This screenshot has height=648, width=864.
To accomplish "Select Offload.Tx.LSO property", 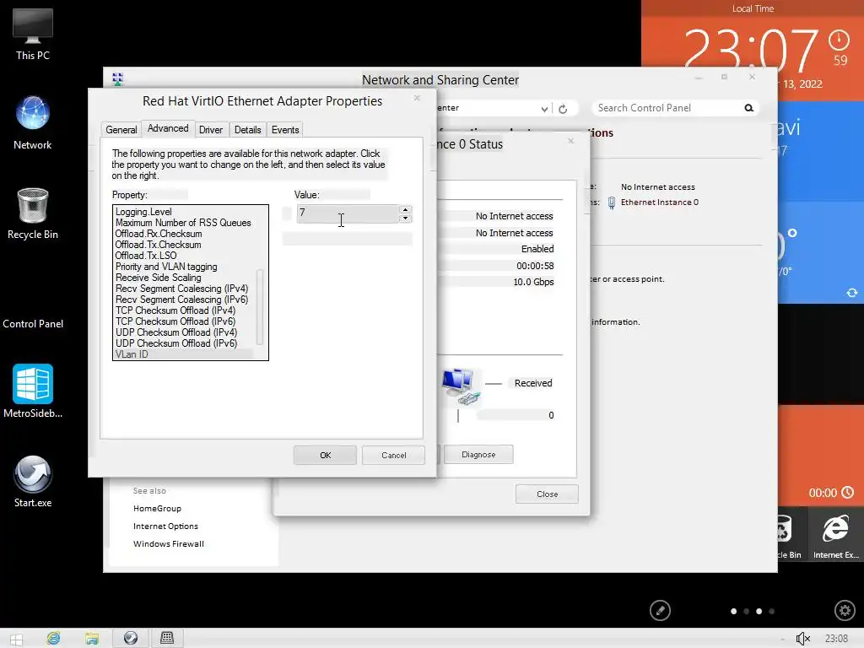I will coord(145,256).
